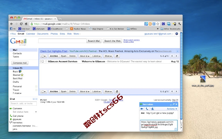
Task: Open the GQueues Q extension icon in toolbar
Action: coord(163,24)
